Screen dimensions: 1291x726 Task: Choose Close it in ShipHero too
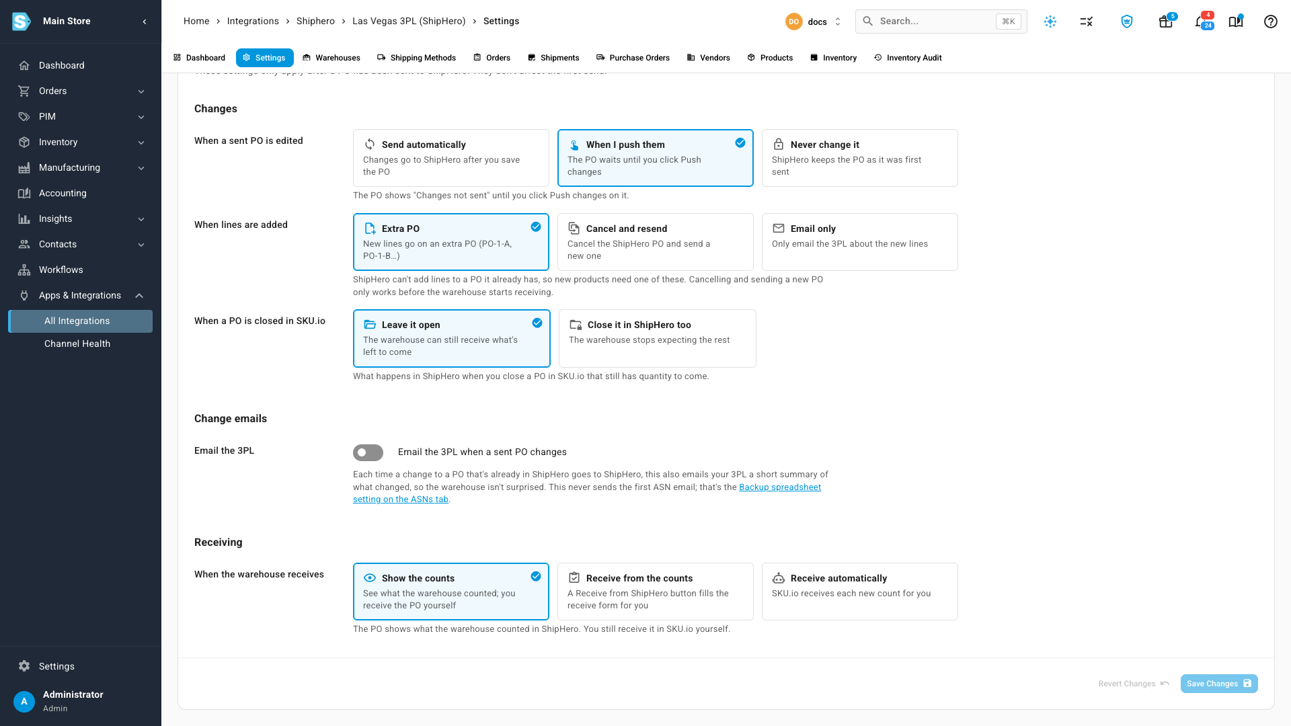point(657,338)
